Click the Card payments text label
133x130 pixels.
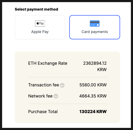click(x=95, y=32)
